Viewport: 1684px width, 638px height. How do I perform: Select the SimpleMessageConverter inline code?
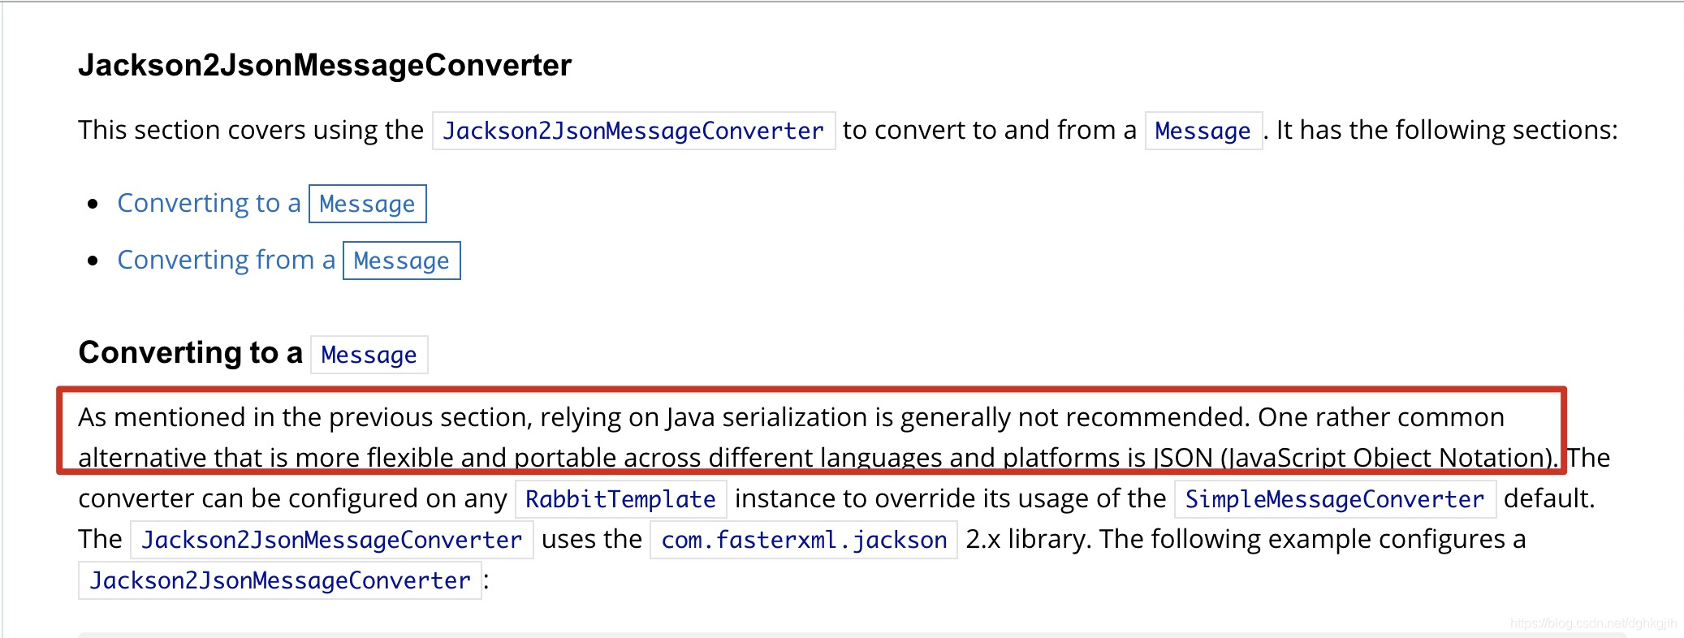(x=1335, y=499)
